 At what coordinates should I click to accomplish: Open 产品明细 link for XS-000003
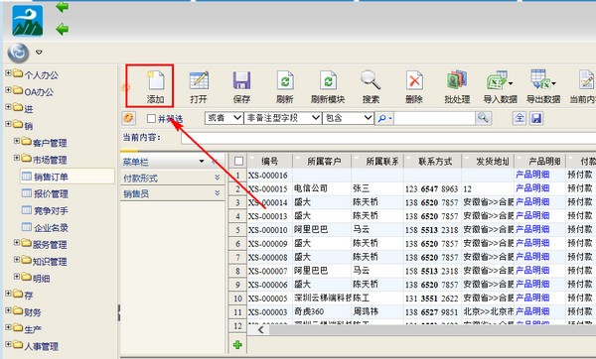[532, 311]
